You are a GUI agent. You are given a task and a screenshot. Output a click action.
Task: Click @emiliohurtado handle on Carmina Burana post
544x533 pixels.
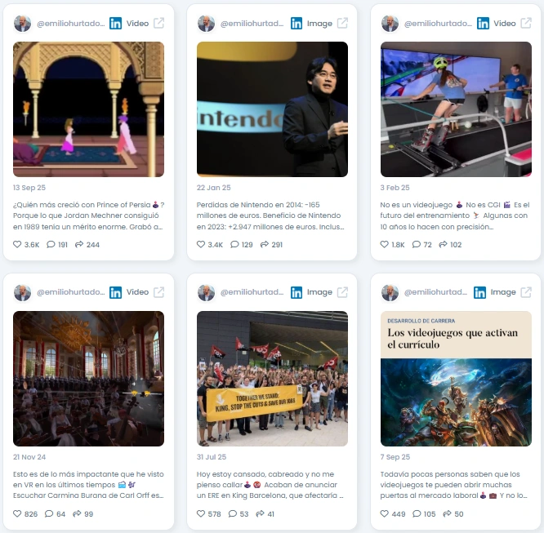[x=71, y=292]
